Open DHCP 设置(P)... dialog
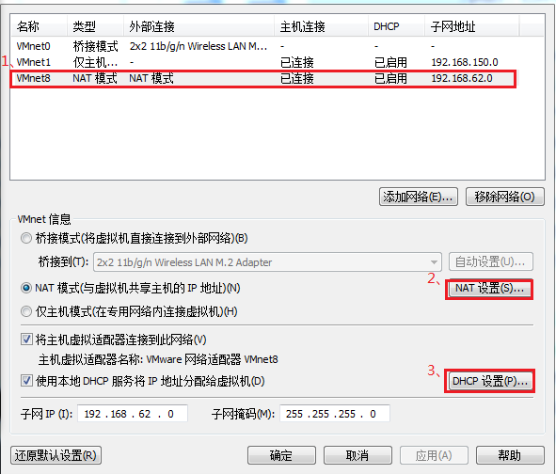Image resolution: width=556 pixels, height=474 pixels. 490,381
